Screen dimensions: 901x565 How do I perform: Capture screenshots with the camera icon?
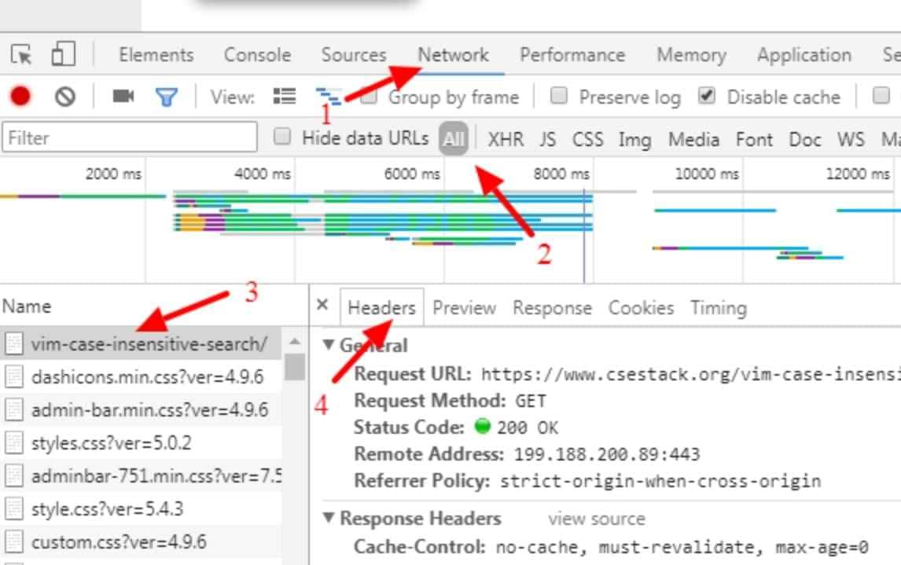pyautogui.click(x=123, y=96)
